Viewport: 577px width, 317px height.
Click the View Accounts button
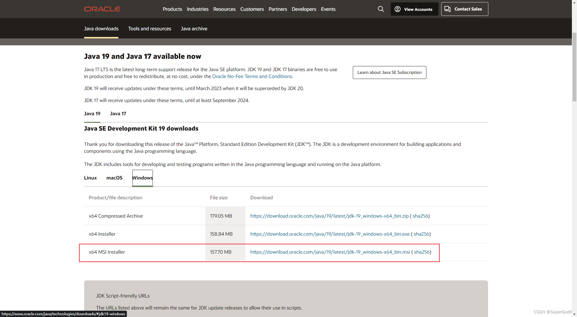414,9
